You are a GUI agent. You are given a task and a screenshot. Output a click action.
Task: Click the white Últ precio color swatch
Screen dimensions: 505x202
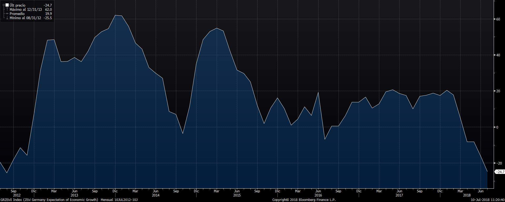click(x=7, y=5)
